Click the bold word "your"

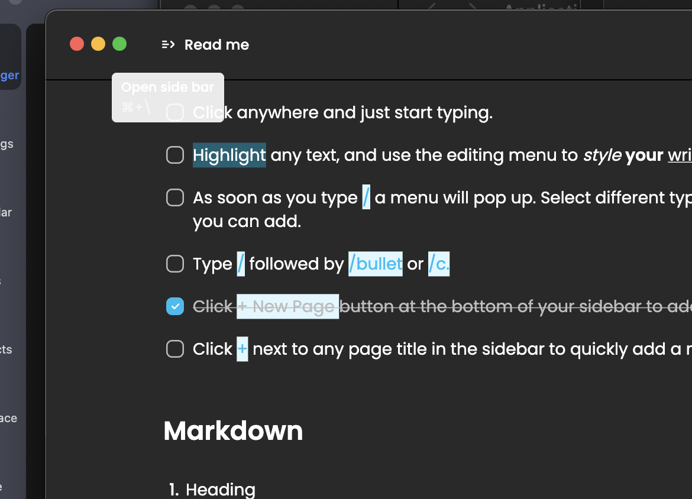(x=644, y=155)
